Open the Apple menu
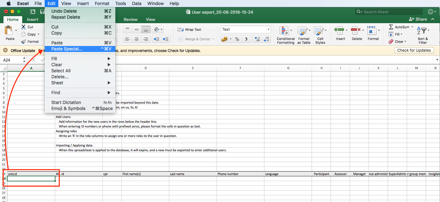This screenshot has height=202, width=440. tap(9, 3)
